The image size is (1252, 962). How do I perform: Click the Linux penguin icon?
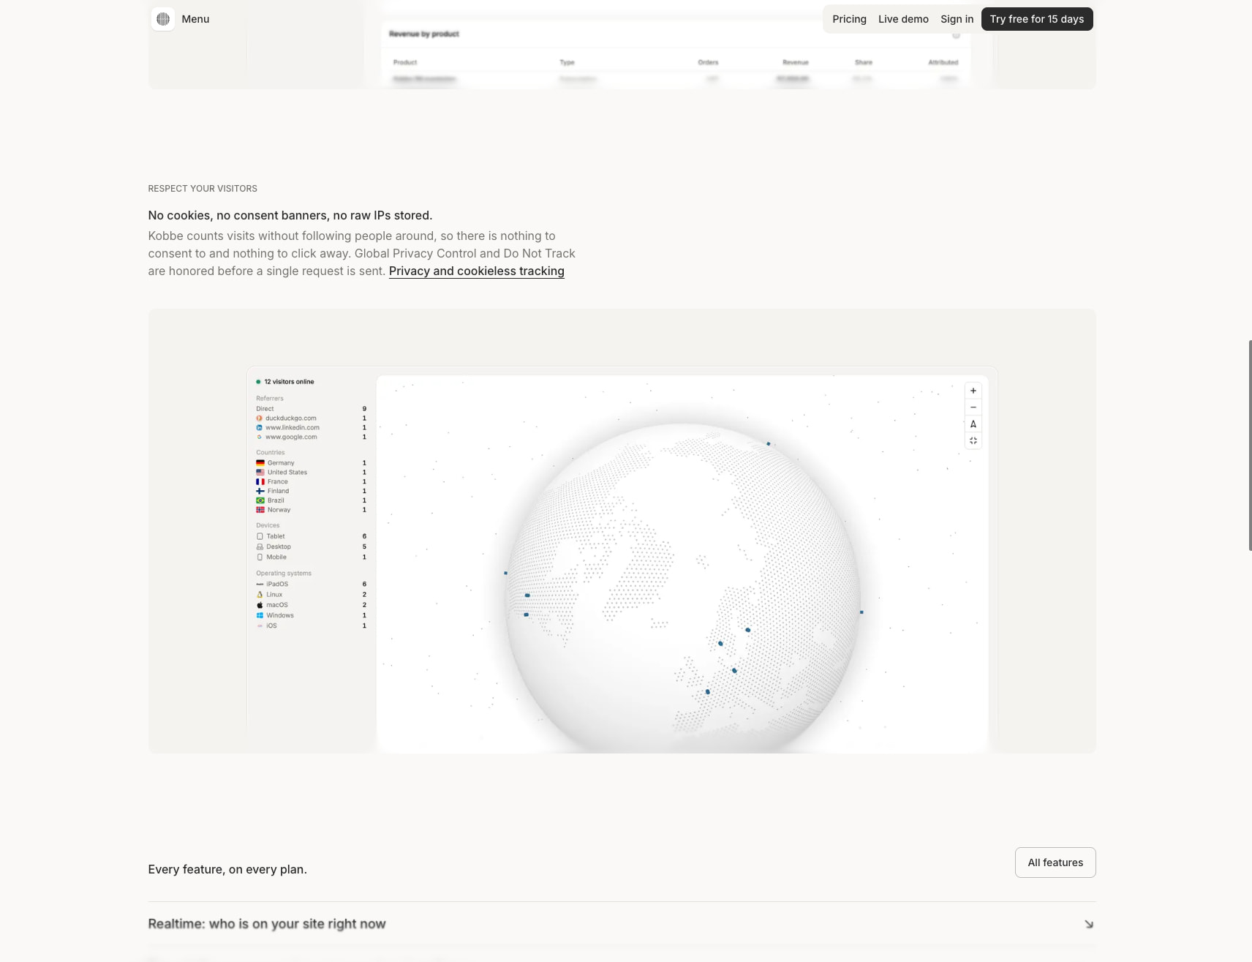pos(260,595)
